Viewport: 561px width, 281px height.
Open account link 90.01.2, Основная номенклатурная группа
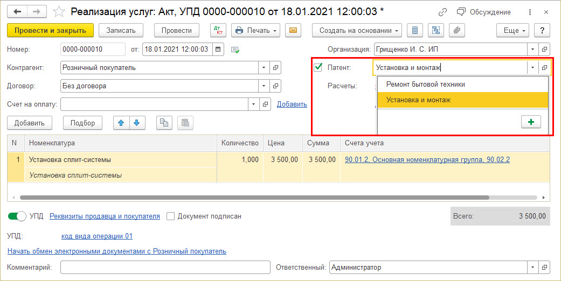(x=427, y=159)
